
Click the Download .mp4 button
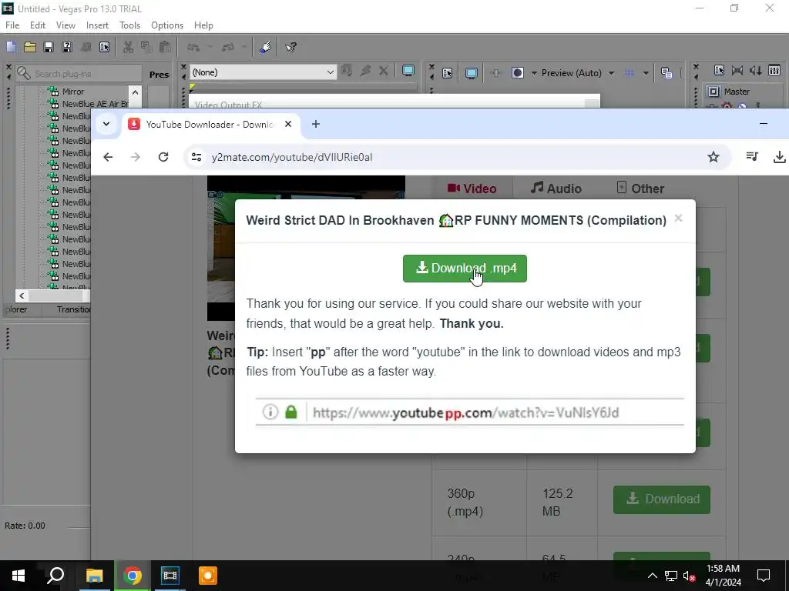click(465, 269)
